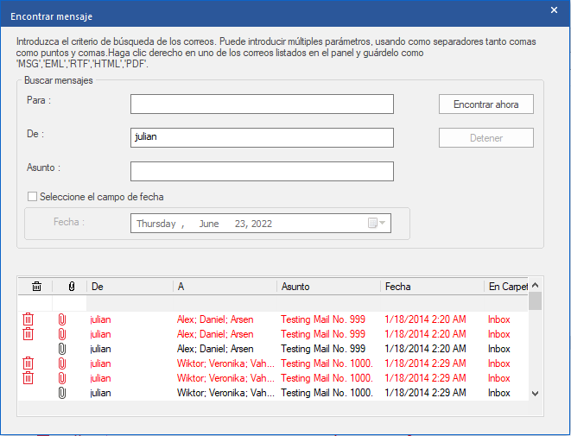Click the black paperclip in Testing Mail No. 999 row

62,349
